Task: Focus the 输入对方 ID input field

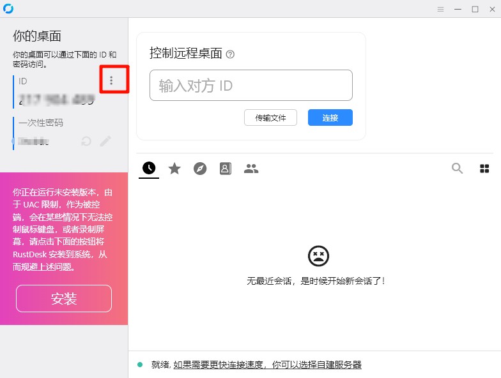Action: click(250, 86)
